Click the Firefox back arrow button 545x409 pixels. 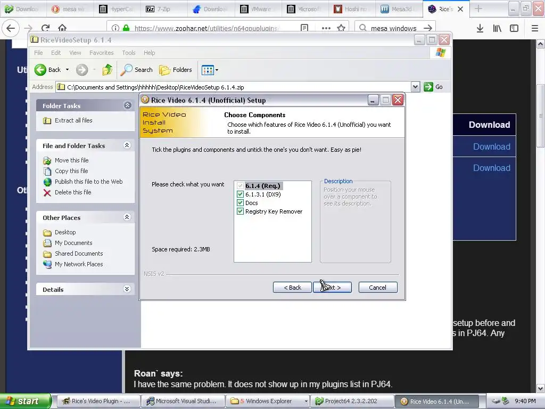(11, 28)
